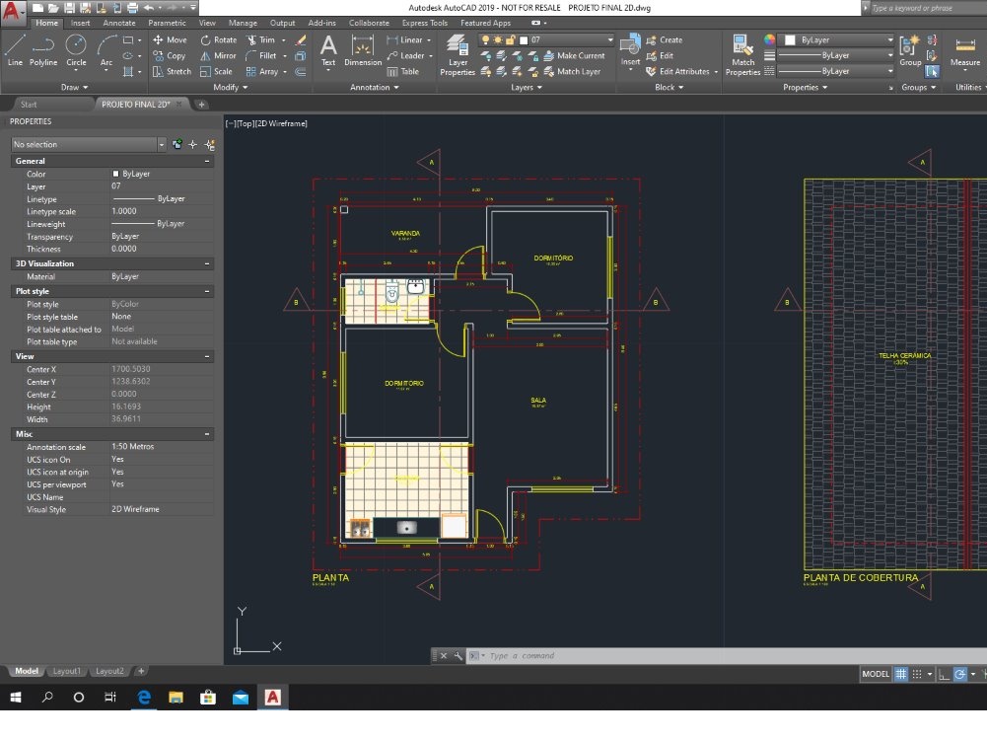Toggle the grid display in status bar
Screen dimensions: 987x740
coord(900,674)
